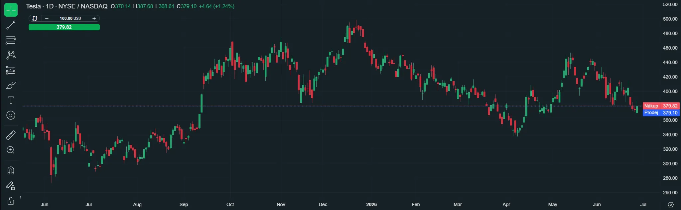Toggle stay in drawing mode
681x210 pixels.
click(x=11, y=185)
